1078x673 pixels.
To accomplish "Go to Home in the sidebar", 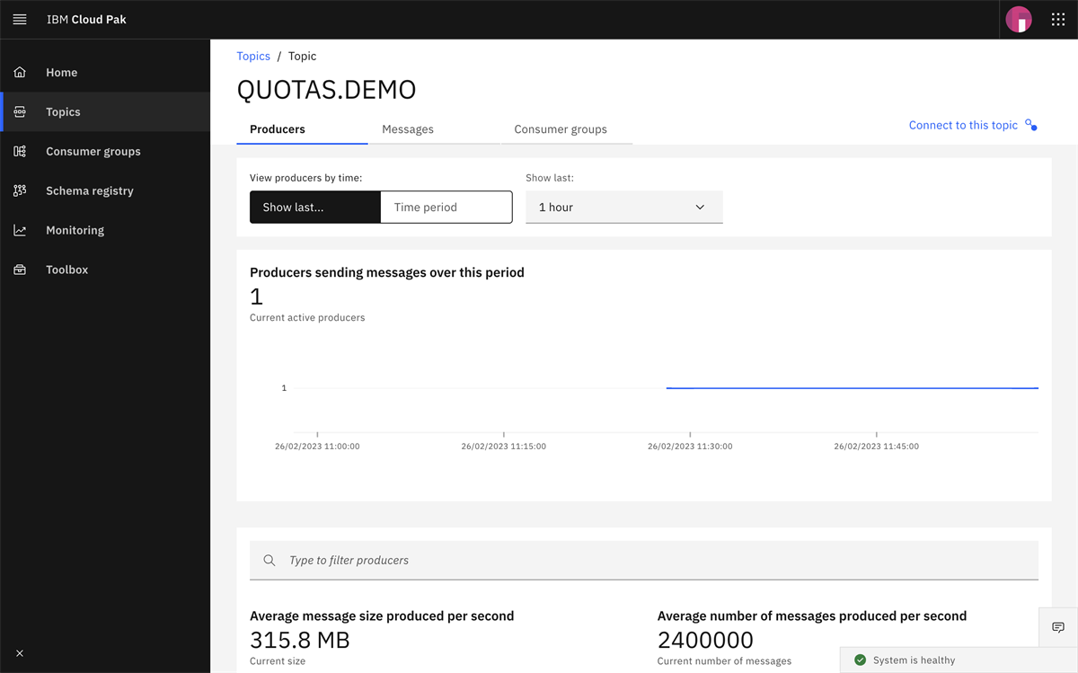I will [x=105, y=72].
